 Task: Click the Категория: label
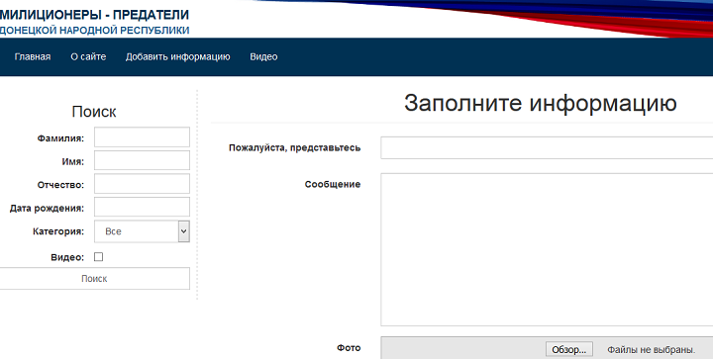[x=58, y=231]
